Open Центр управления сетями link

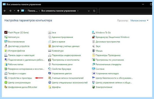[114, 83]
